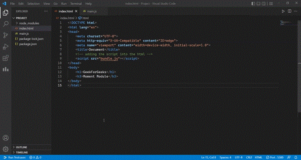The image size is (301, 160).
Task: Open the View menu
Action: (47, 4)
